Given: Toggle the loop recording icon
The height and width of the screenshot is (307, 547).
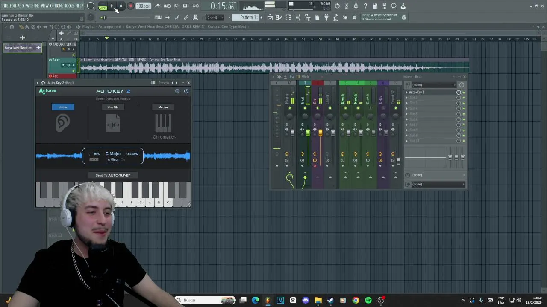Looking at the screenshot, I should [195, 6].
